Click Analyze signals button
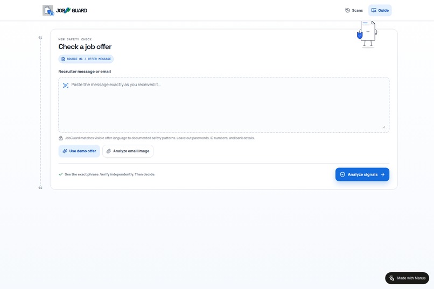This screenshot has width=434, height=289. click(362, 174)
